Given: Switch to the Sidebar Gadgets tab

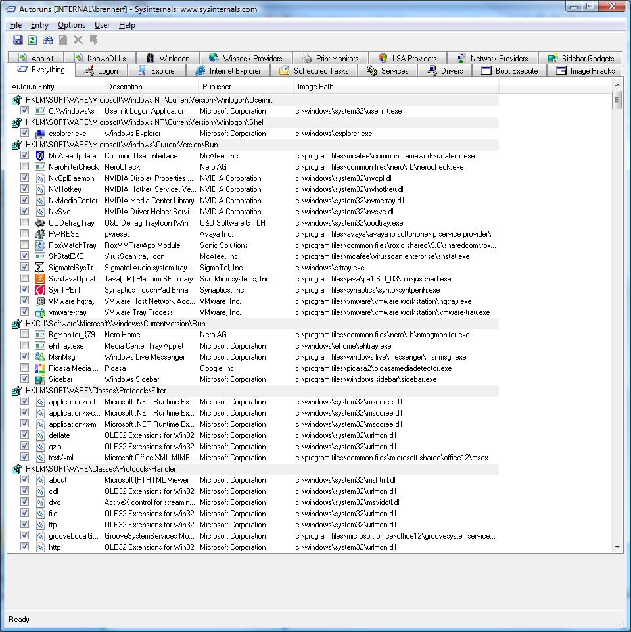Looking at the screenshot, I should tap(580, 59).
